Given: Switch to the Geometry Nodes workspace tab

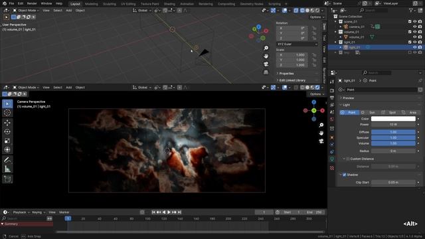Looking at the screenshot, I should 252,4.
